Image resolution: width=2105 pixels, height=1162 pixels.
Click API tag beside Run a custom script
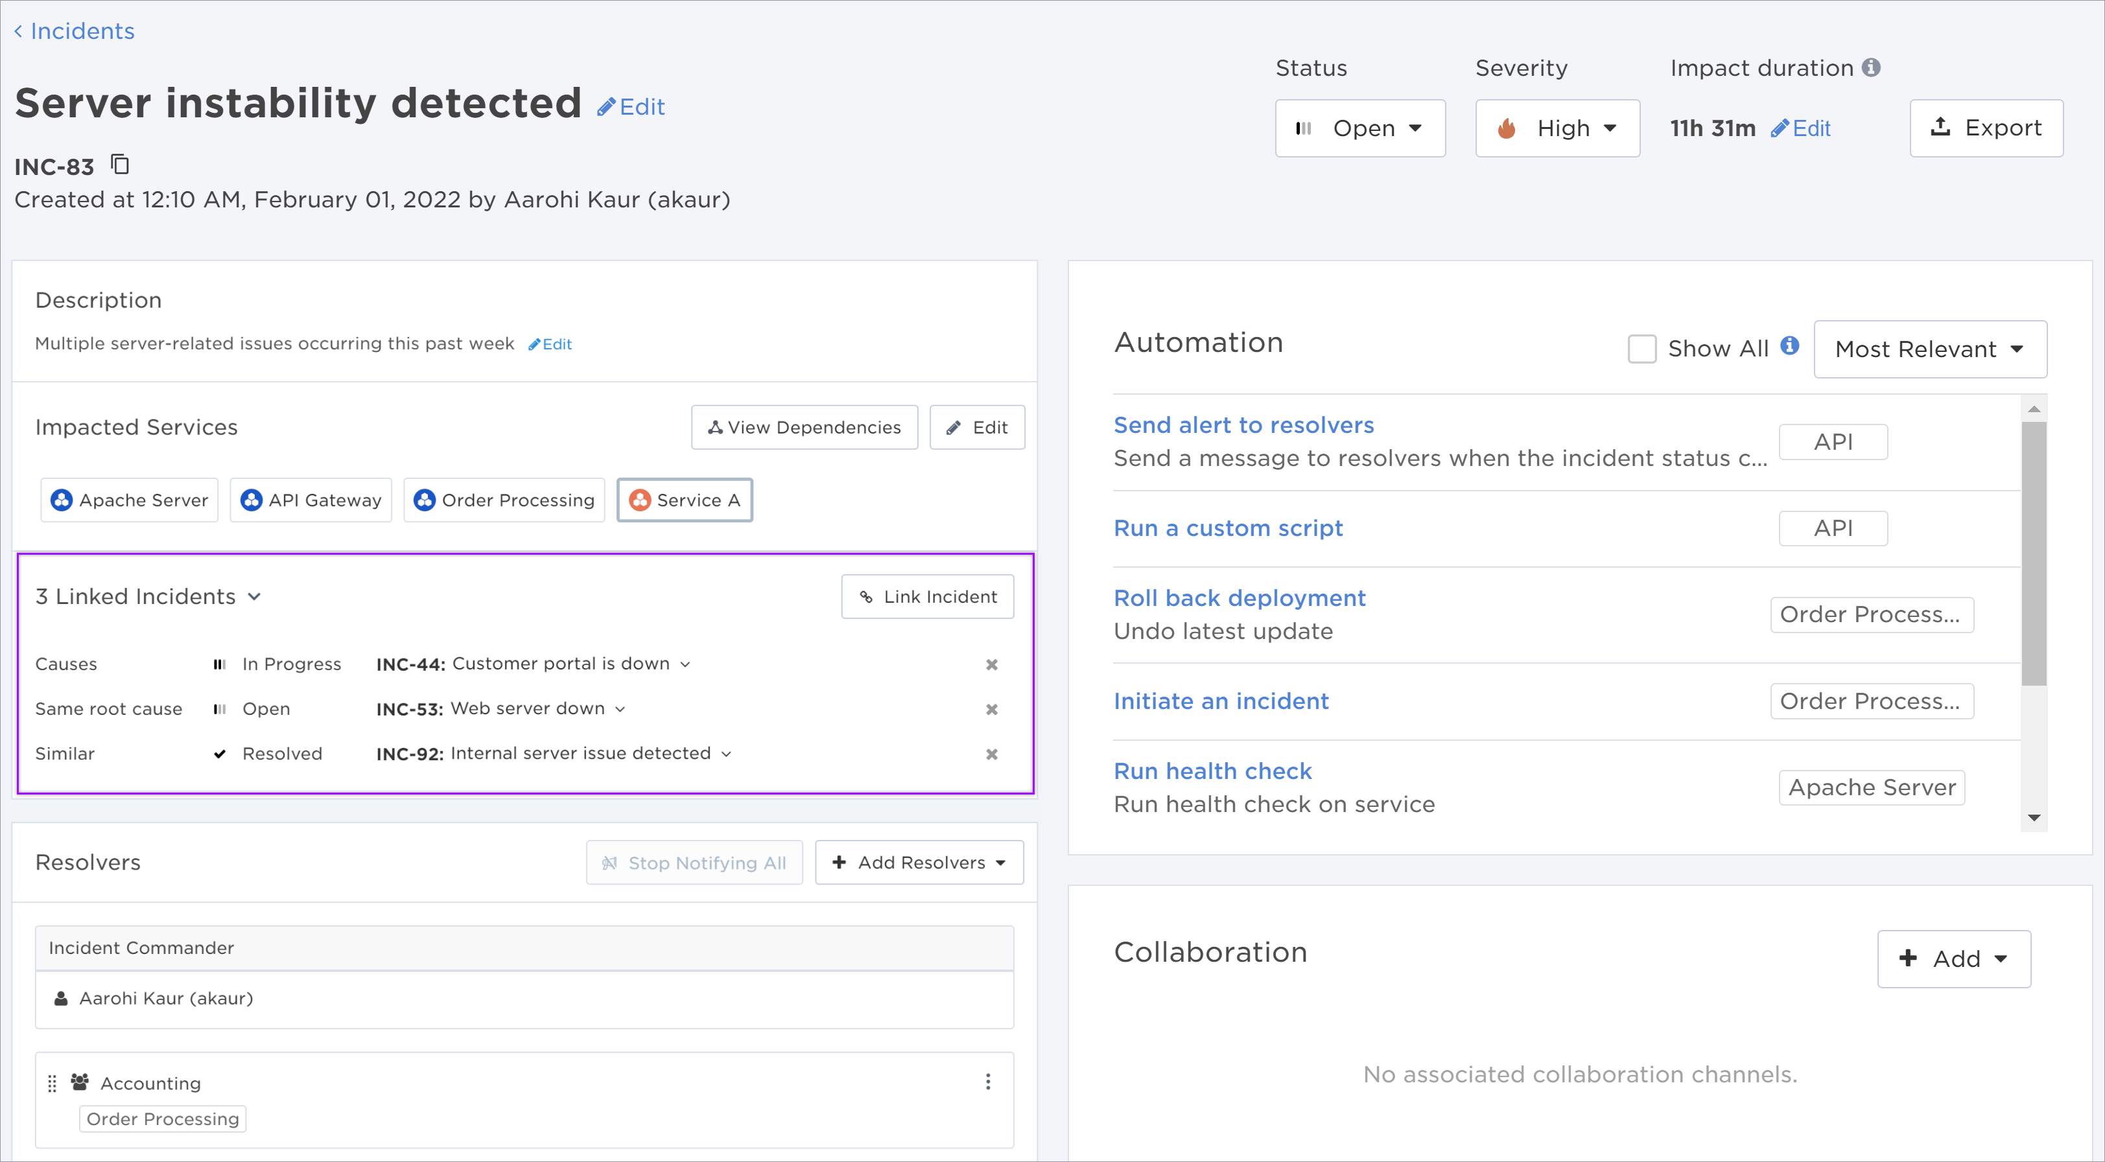click(x=1833, y=529)
